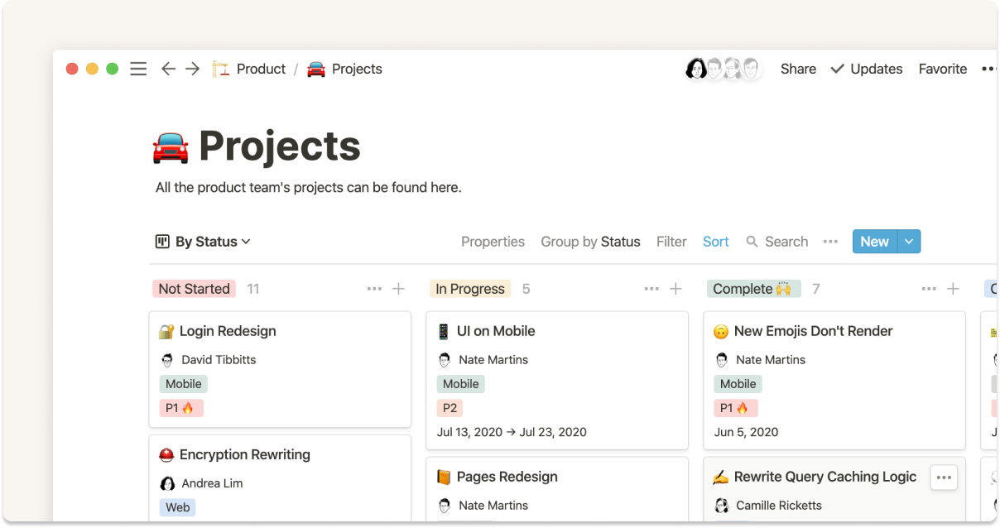Click the Not Started count 11
Screen dimensions: 1000x528
pos(253,289)
